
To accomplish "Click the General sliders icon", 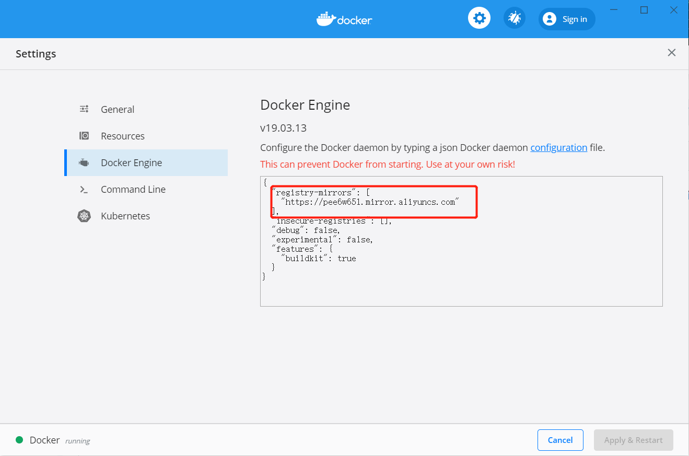I will [84, 109].
